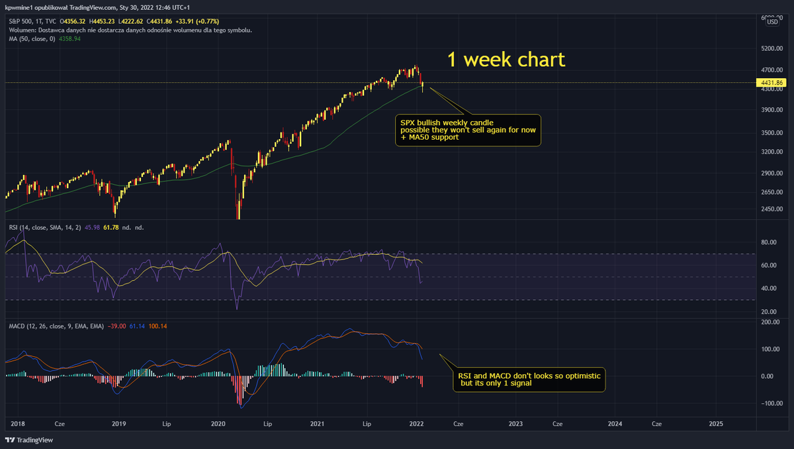
Task: Select the MA (50, close, 0) indicator legend
Action: [x=32, y=39]
